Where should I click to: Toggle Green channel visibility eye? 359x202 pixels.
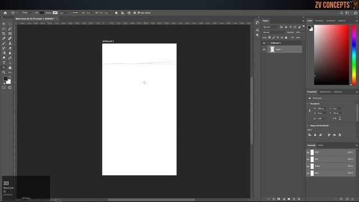pyautogui.click(x=308, y=166)
